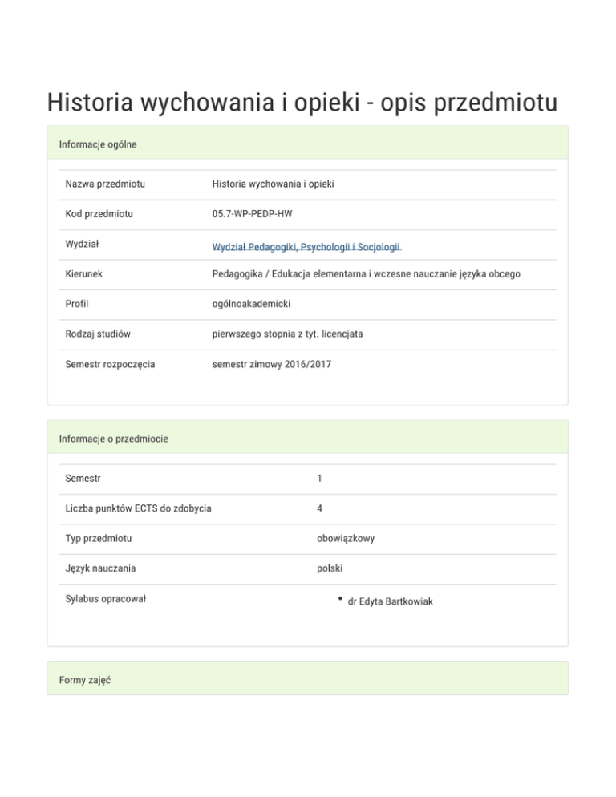Click the Kierunek value starting with 'Pedagogika / Edukacja'
The image size is (616, 797).
[x=366, y=274]
